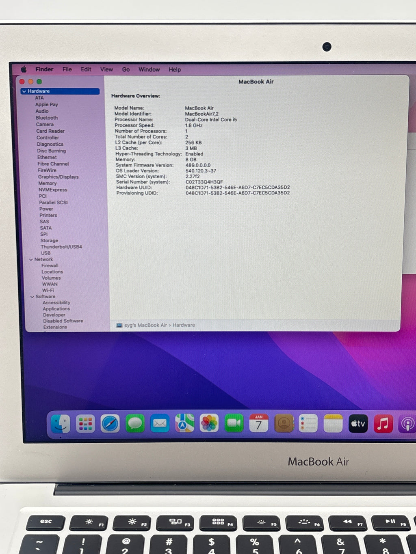416x554 pixels.
Task: Click the green zoom window button
Action: pos(39,82)
